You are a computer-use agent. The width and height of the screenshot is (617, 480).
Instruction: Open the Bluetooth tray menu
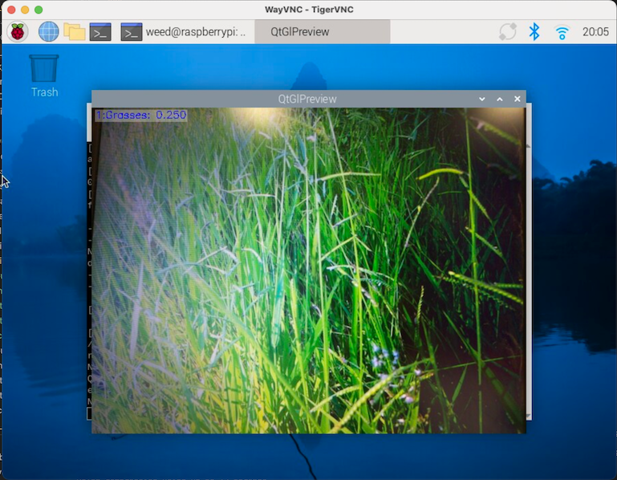coord(534,32)
